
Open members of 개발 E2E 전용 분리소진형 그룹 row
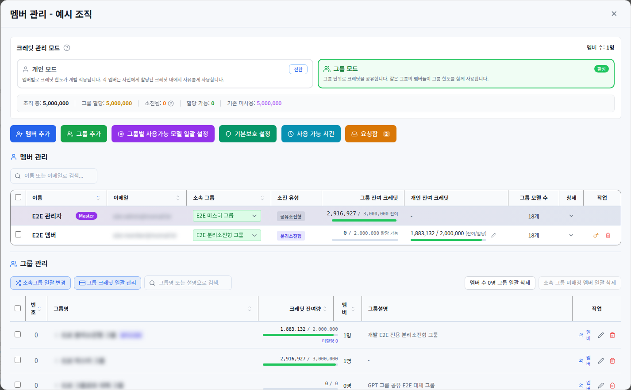tap(585, 335)
